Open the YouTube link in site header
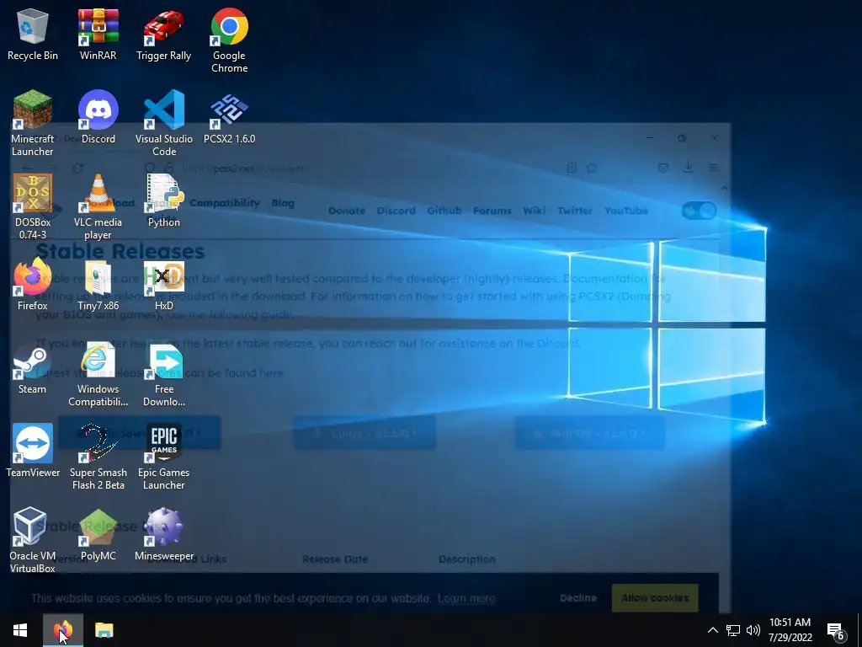The width and height of the screenshot is (862, 647). 626,211
